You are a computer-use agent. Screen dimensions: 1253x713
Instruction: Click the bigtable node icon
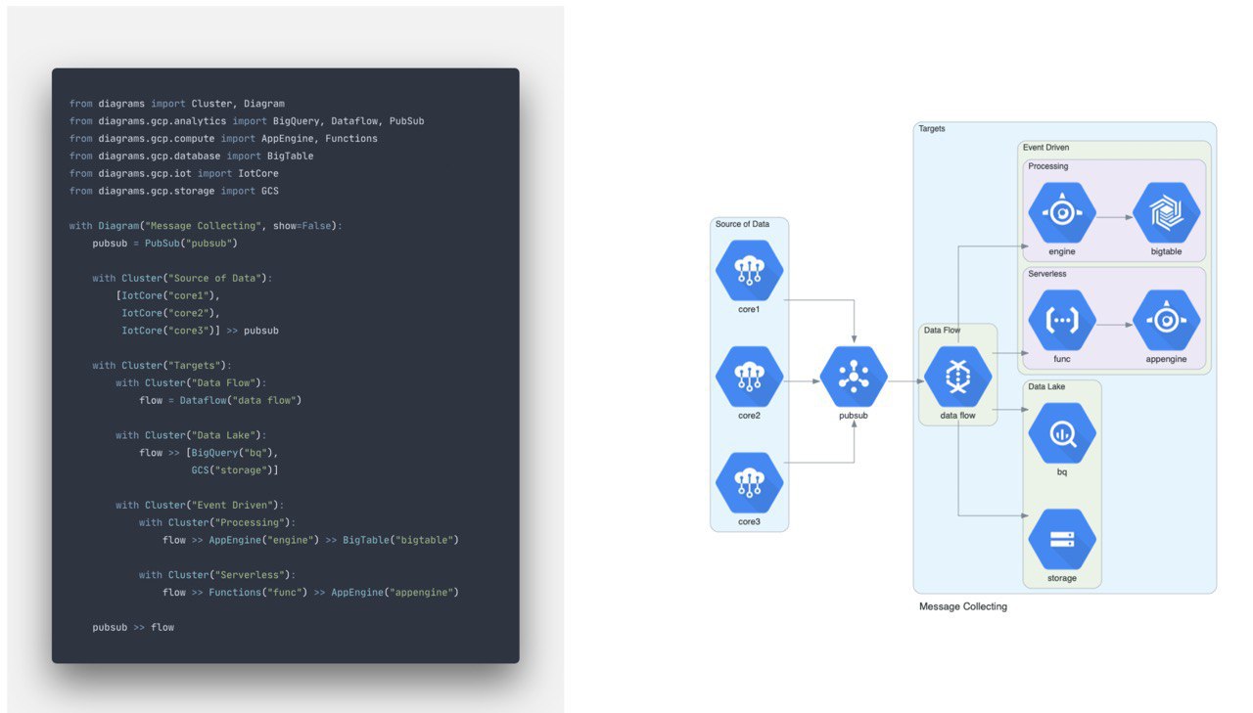[1166, 212]
